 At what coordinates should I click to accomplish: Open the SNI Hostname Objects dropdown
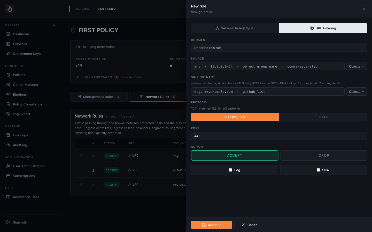(x=357, y=92)
